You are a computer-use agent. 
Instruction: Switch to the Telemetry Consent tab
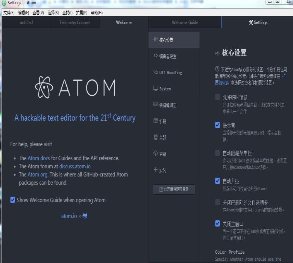click(75, 22)
